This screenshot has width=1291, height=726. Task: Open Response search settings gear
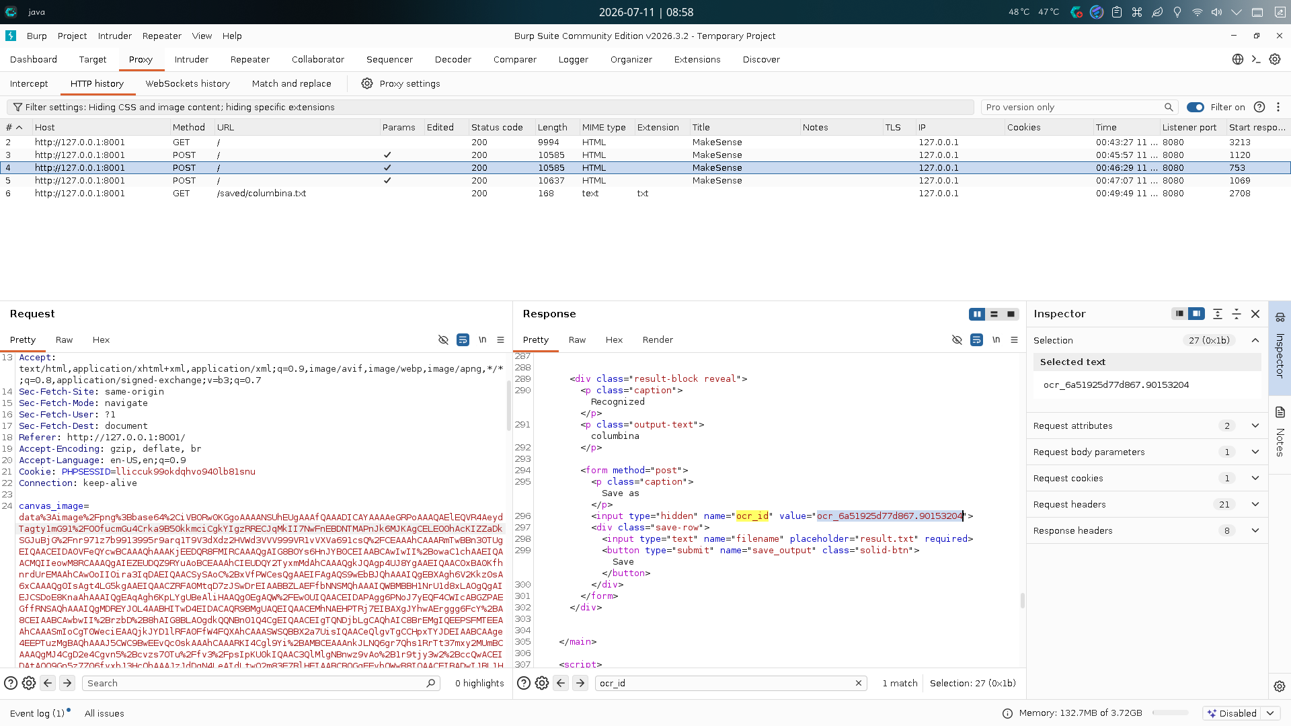tap(542, 683)
